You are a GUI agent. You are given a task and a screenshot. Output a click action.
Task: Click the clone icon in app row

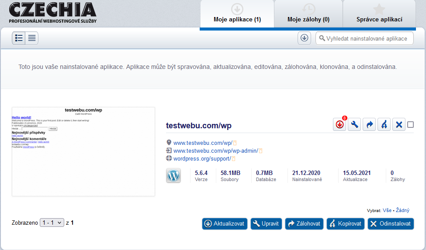[384, 125]
